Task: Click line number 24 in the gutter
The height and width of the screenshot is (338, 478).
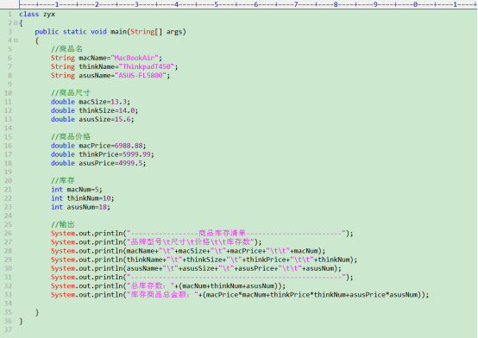Action: [9, 216]
